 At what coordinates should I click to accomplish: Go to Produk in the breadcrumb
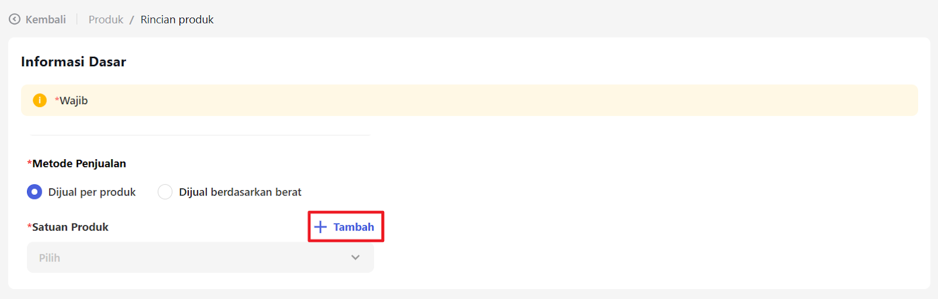click(106, 20)
